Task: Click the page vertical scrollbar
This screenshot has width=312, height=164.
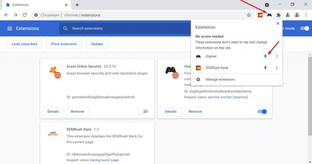Action: [310, 96]
